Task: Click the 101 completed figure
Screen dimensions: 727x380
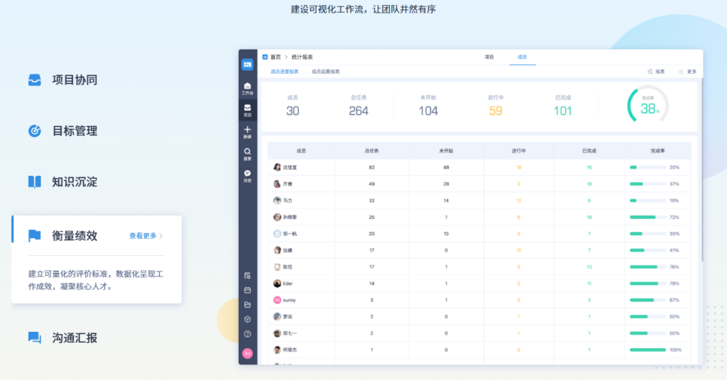Action: (x=562, y=111)
